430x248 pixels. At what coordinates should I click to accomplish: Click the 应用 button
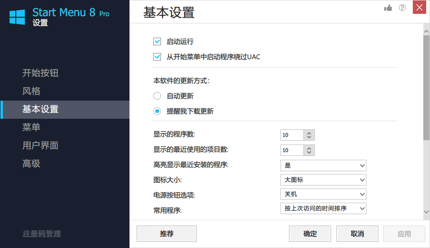point(404,234)
